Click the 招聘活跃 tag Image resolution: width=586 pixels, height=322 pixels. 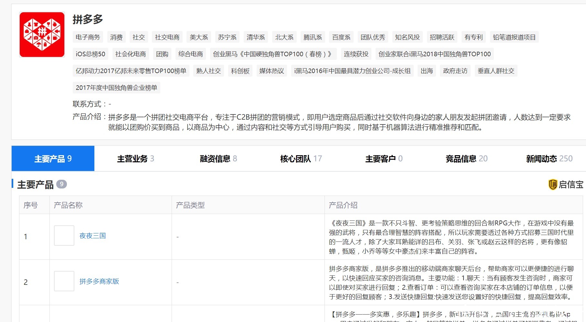pos(442,37)
